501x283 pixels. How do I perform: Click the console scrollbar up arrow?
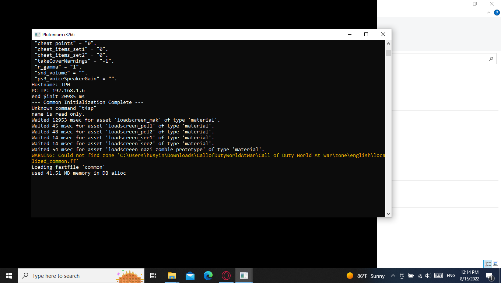click(x=388, y=43)
